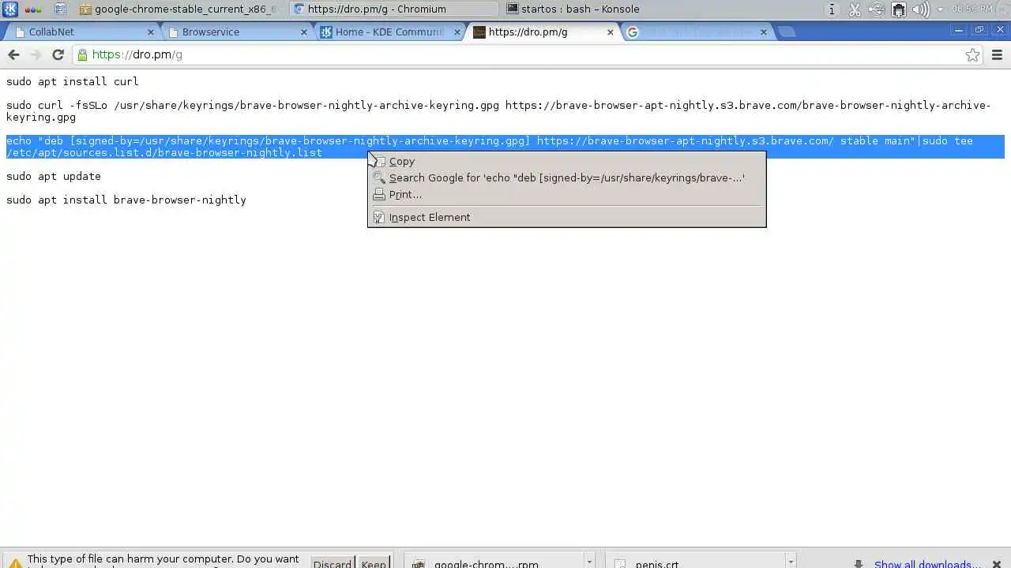Click the 'sudo apt install curl' line
The height and width of the screenshot is (568, 1011).
(73, 81)
